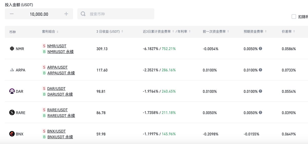Viewport: 308px width, 144px height.
Task: Edit the 10,000.00 investment amount field
Action: click(39, 14)
